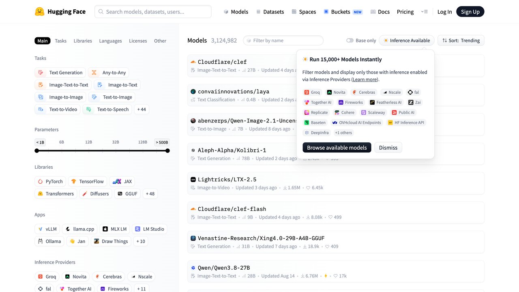Viewport: 519px width, 292px height.
Task: Expand +11 more inference providers in sidebar
Action: 141,289
